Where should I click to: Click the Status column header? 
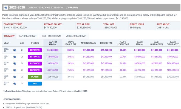tap(35, 43)
